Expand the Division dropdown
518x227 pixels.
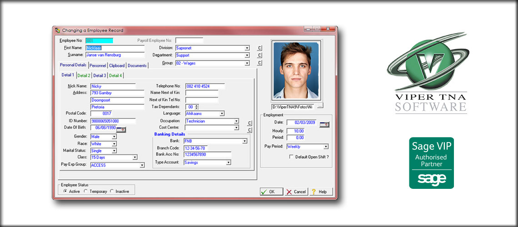(x=247, y=48)
